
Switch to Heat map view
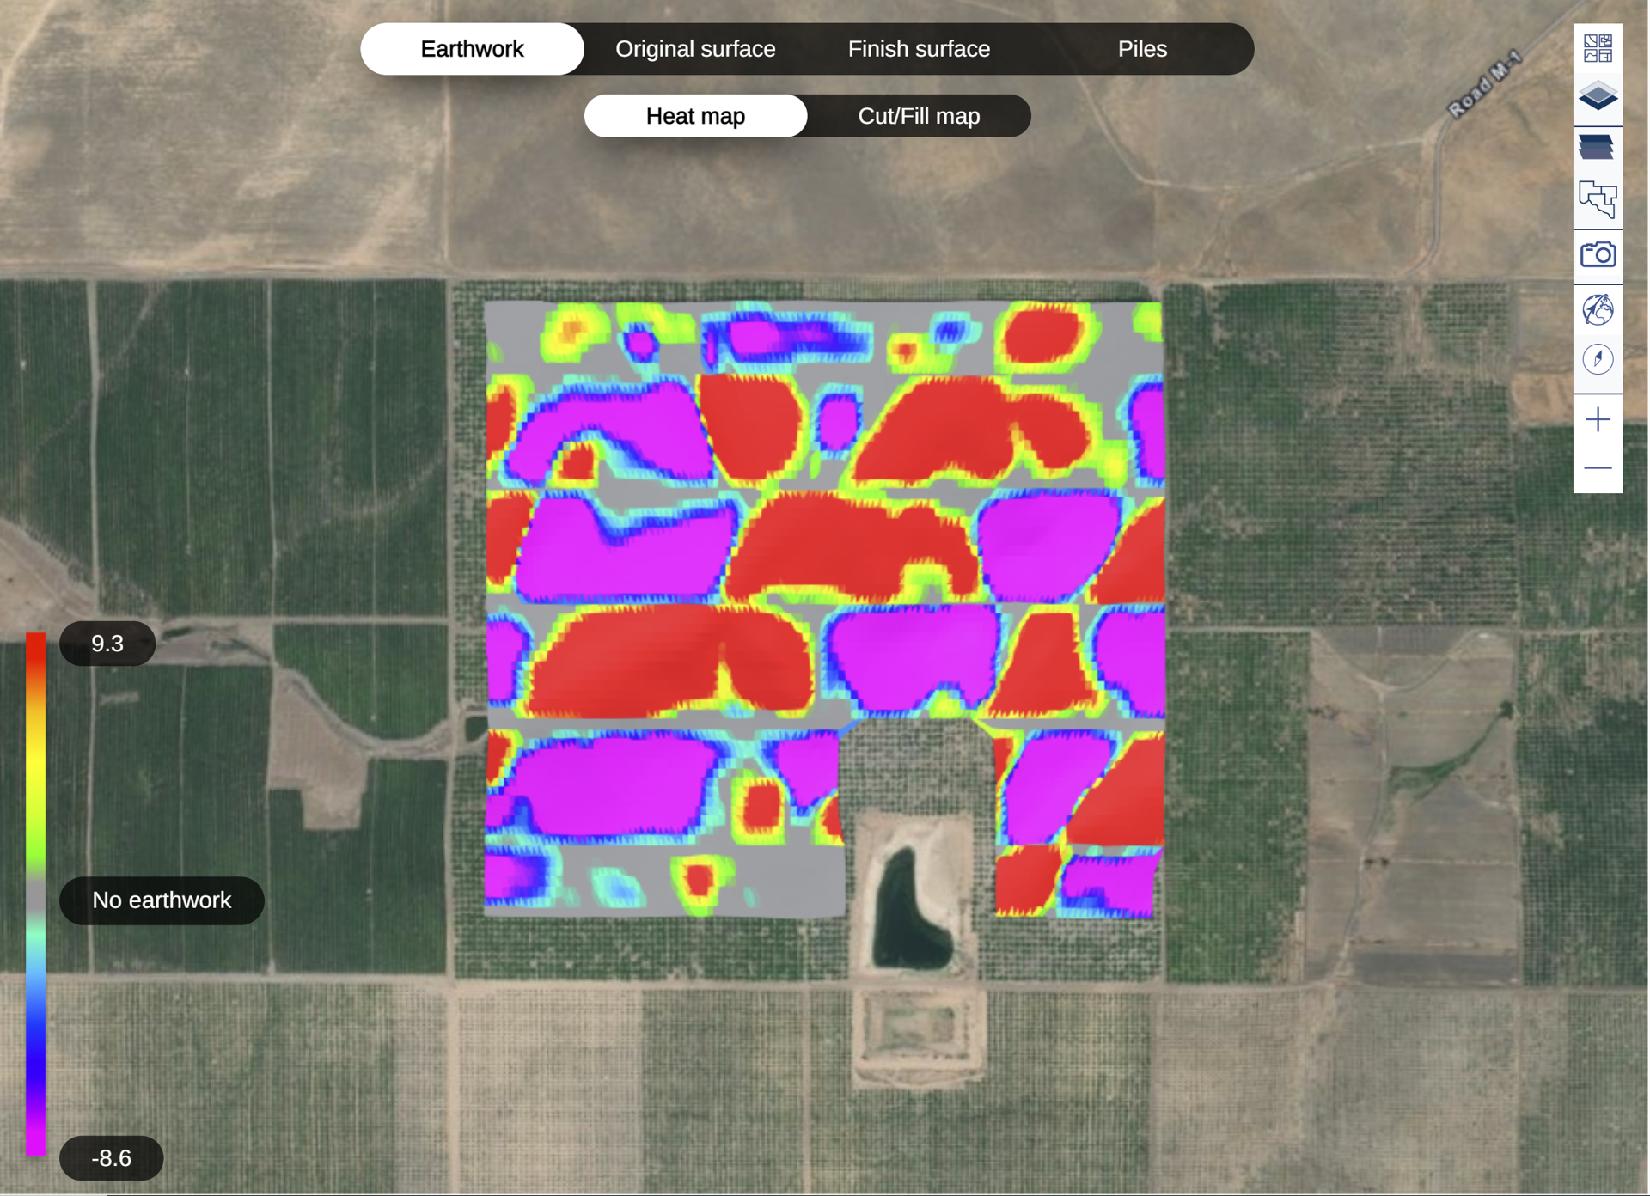pyautogui.click(x=695, y=116)
